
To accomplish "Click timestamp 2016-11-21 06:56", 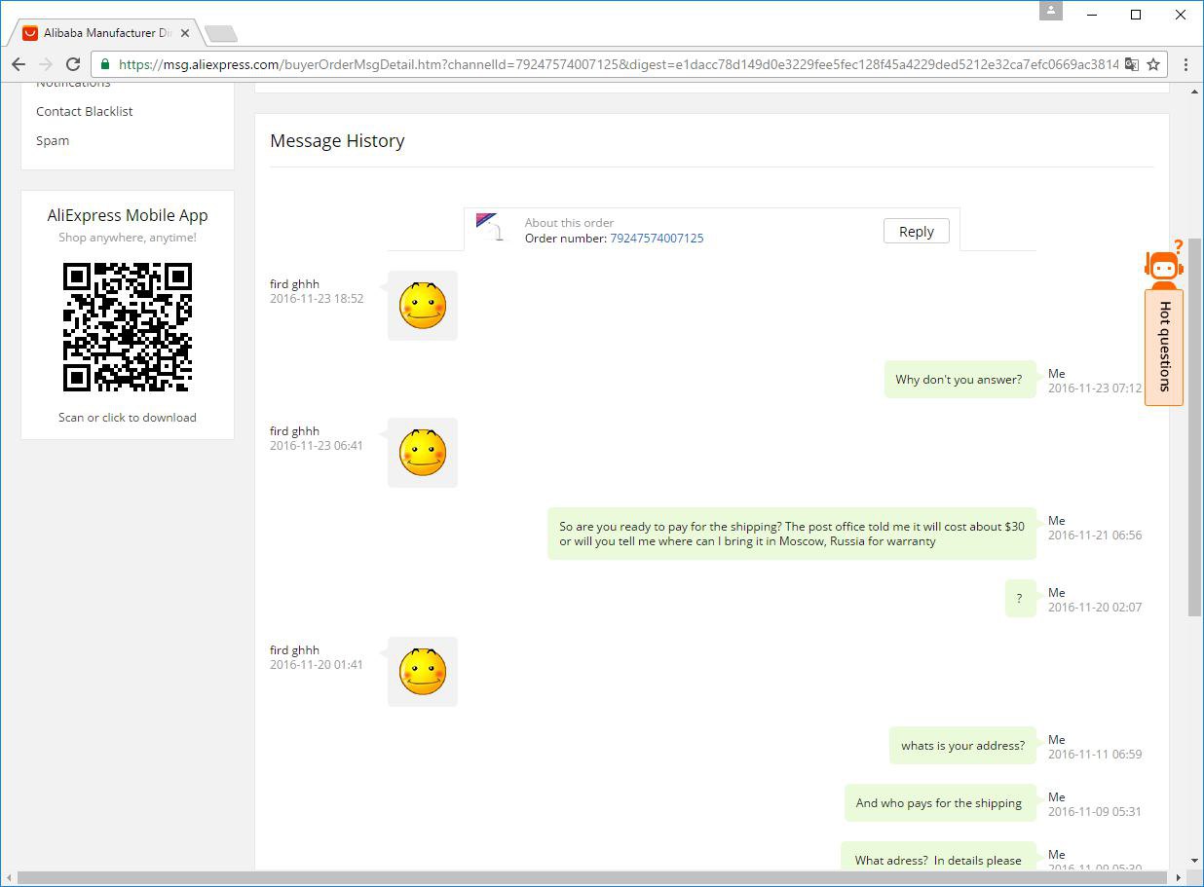I will click(1095, 536).
